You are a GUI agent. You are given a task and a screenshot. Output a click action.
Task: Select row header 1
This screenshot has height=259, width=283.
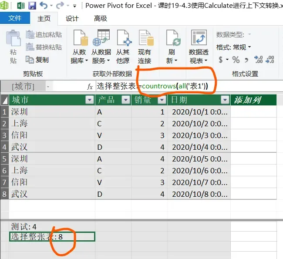click(4, 112)
